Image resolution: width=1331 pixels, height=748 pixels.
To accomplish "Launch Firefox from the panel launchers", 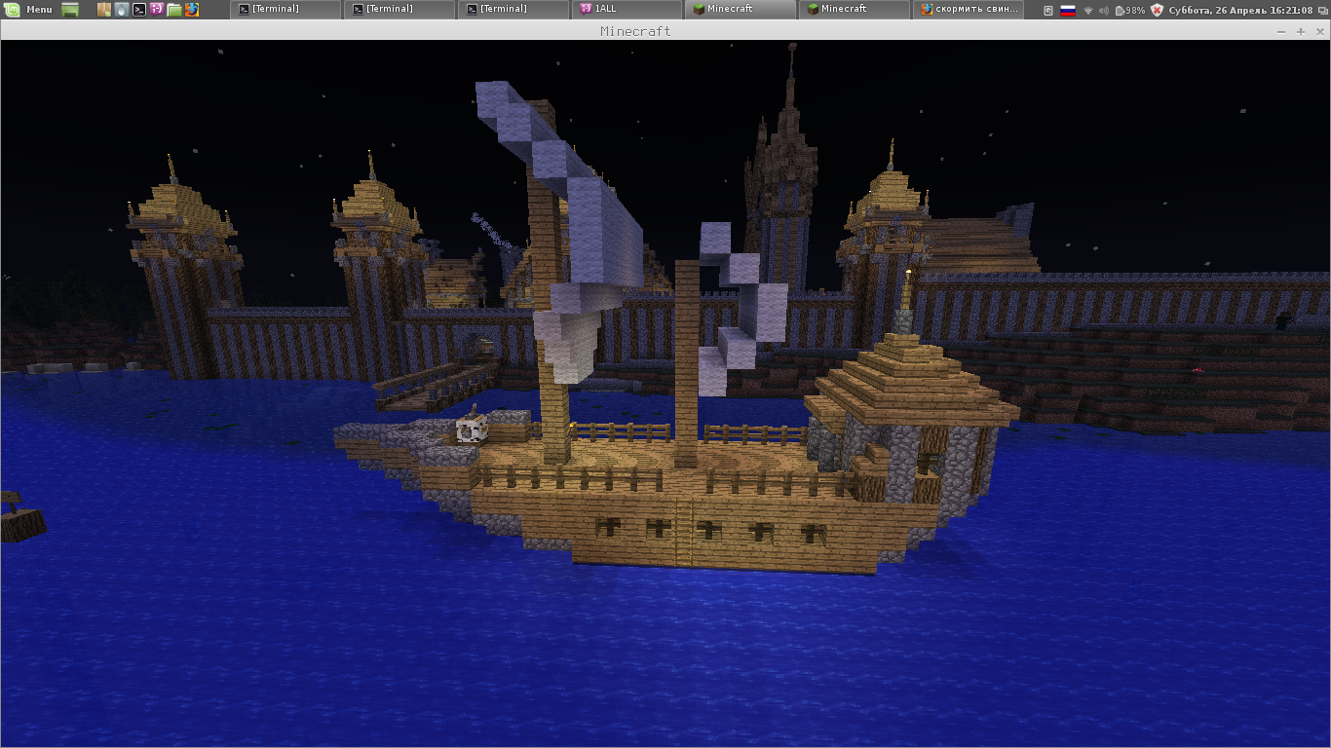I will tap(192, 9).
